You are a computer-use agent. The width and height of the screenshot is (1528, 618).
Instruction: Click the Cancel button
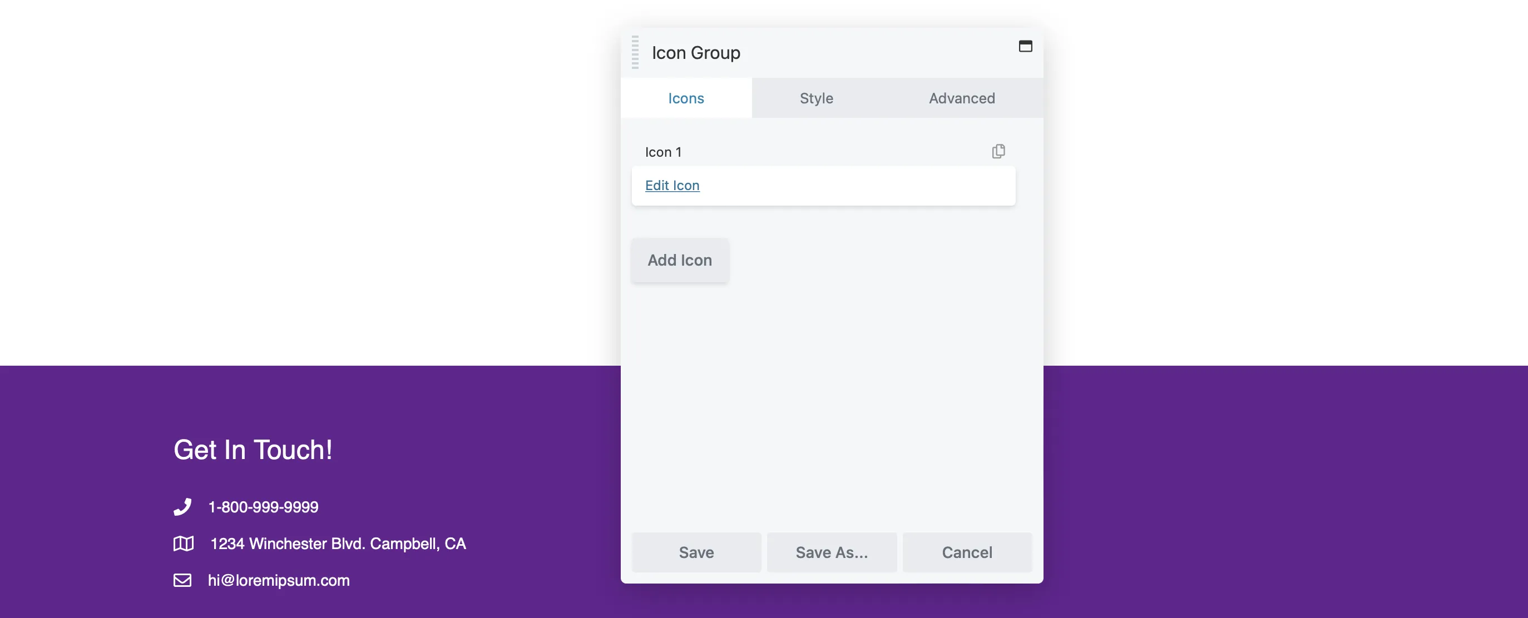point(967,552)
